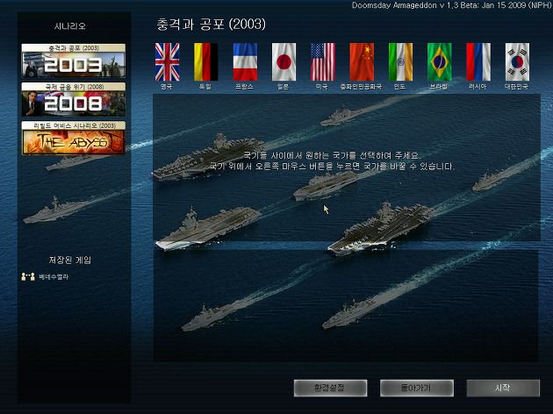Screen dimensions: 553x414
Task: Select the United Kingdom flag
Action: pos(168,62)
